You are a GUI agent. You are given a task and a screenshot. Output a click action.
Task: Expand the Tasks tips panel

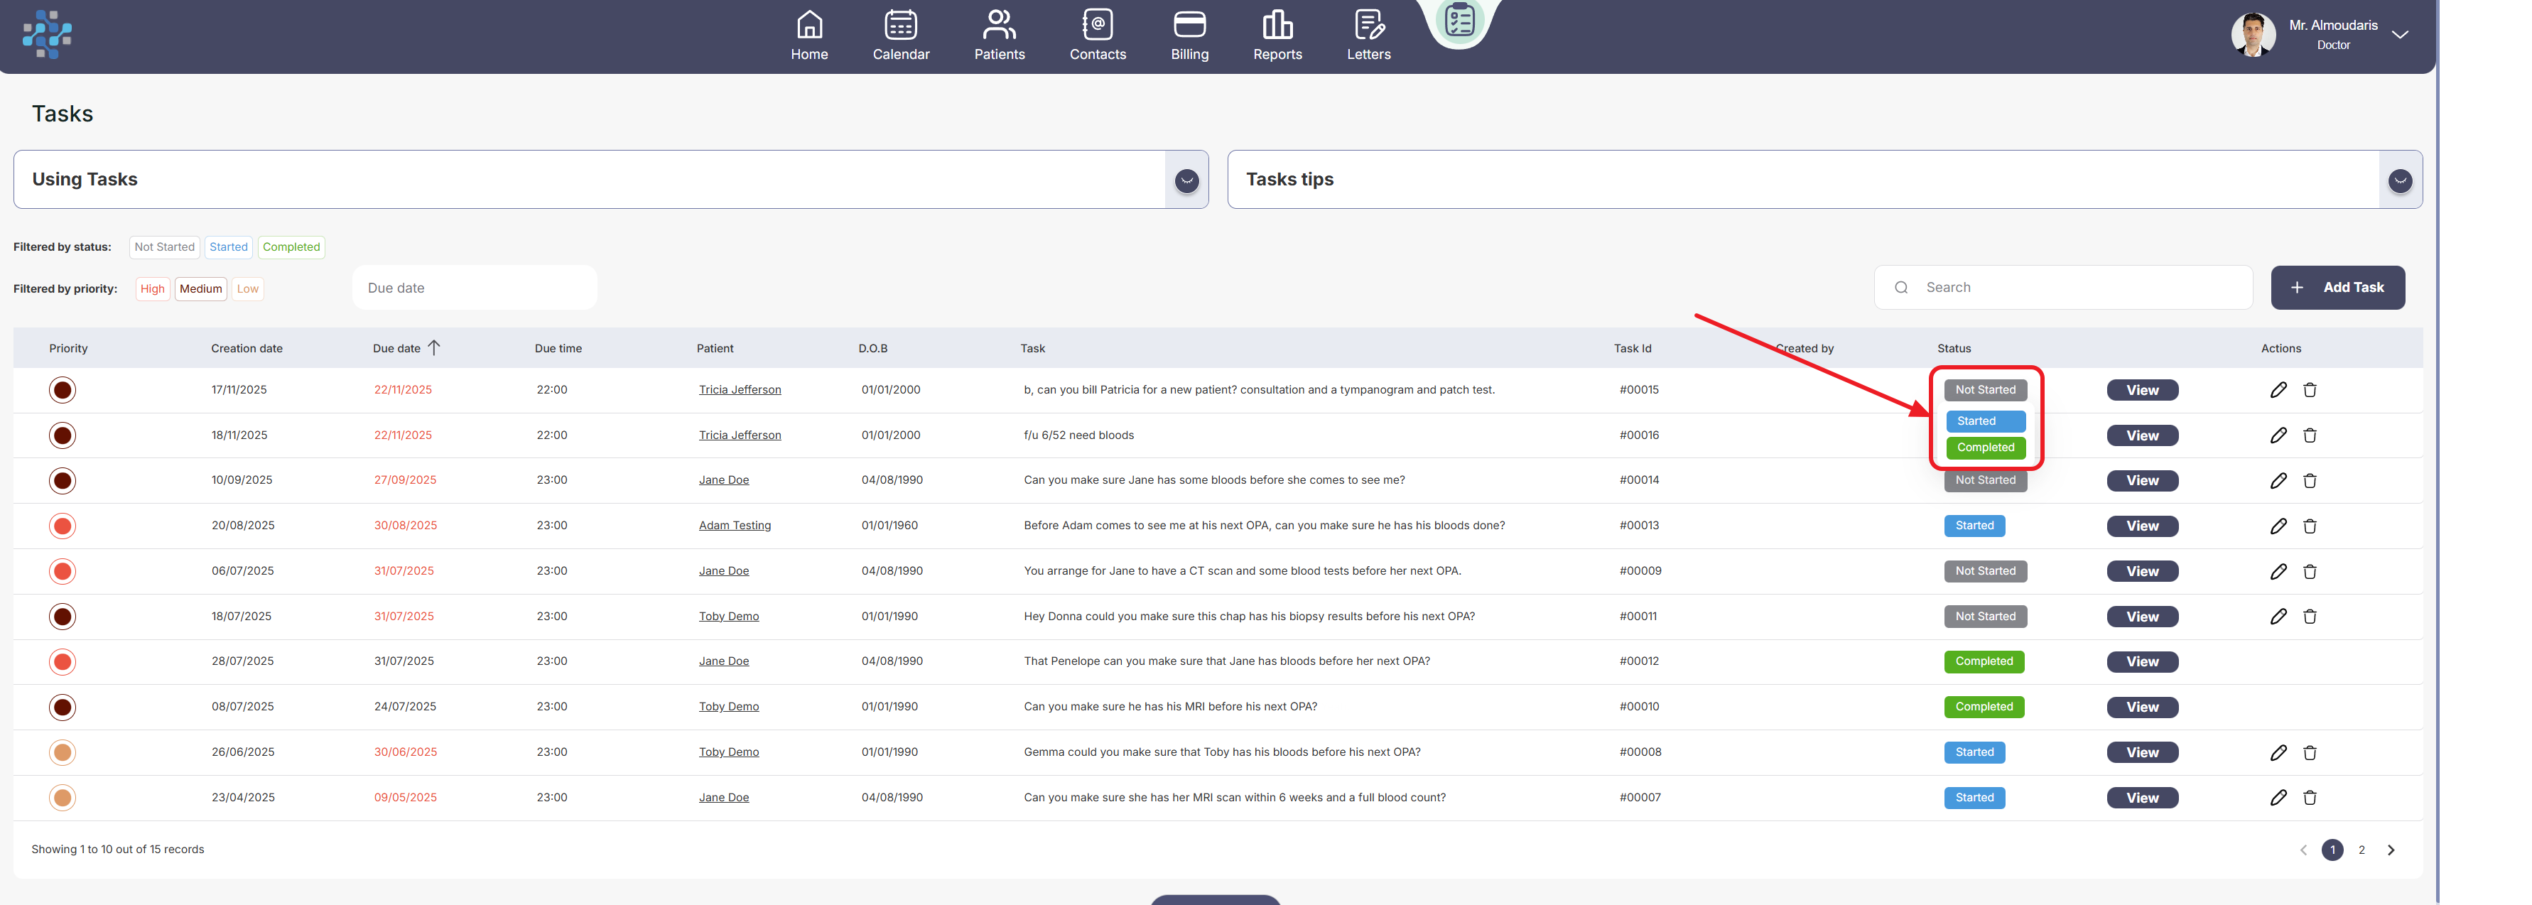tap(2399, 180)
